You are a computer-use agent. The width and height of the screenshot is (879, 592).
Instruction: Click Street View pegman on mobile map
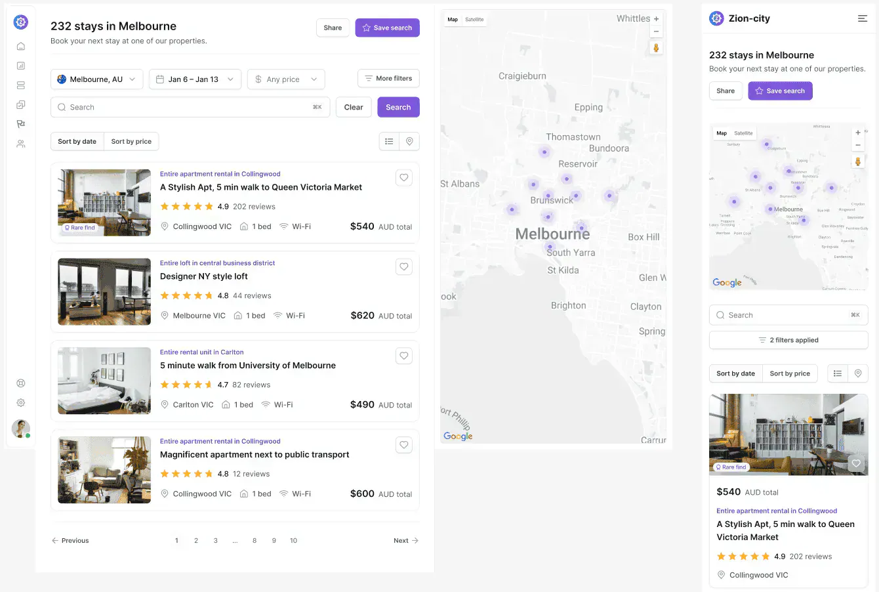tap(858, 161)
